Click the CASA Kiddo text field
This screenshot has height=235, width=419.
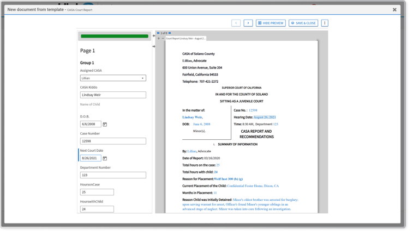pyautogui.click(x=113, y=95)
